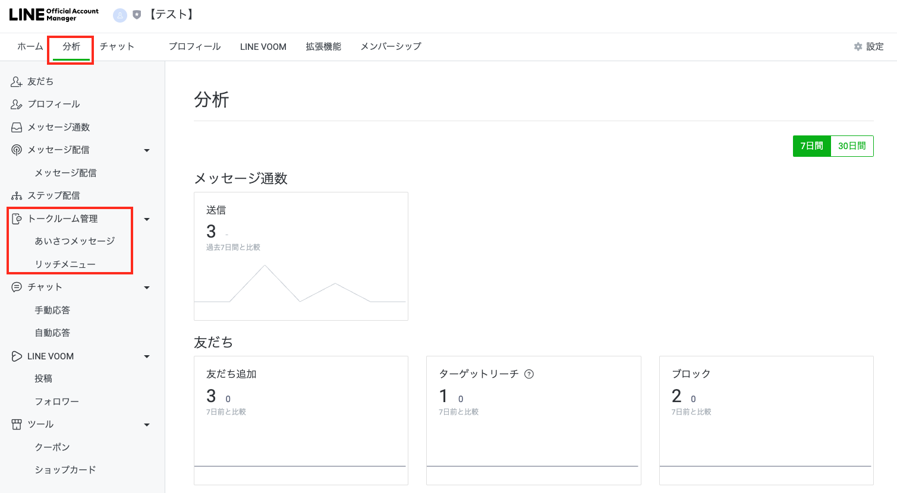Select the 分析 tab
This screenshot has height=493, width=897.
click(71, 46)
